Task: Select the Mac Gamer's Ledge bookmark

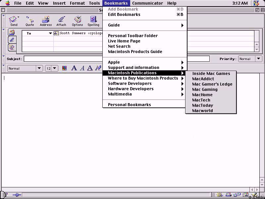Action: point(211,84)
